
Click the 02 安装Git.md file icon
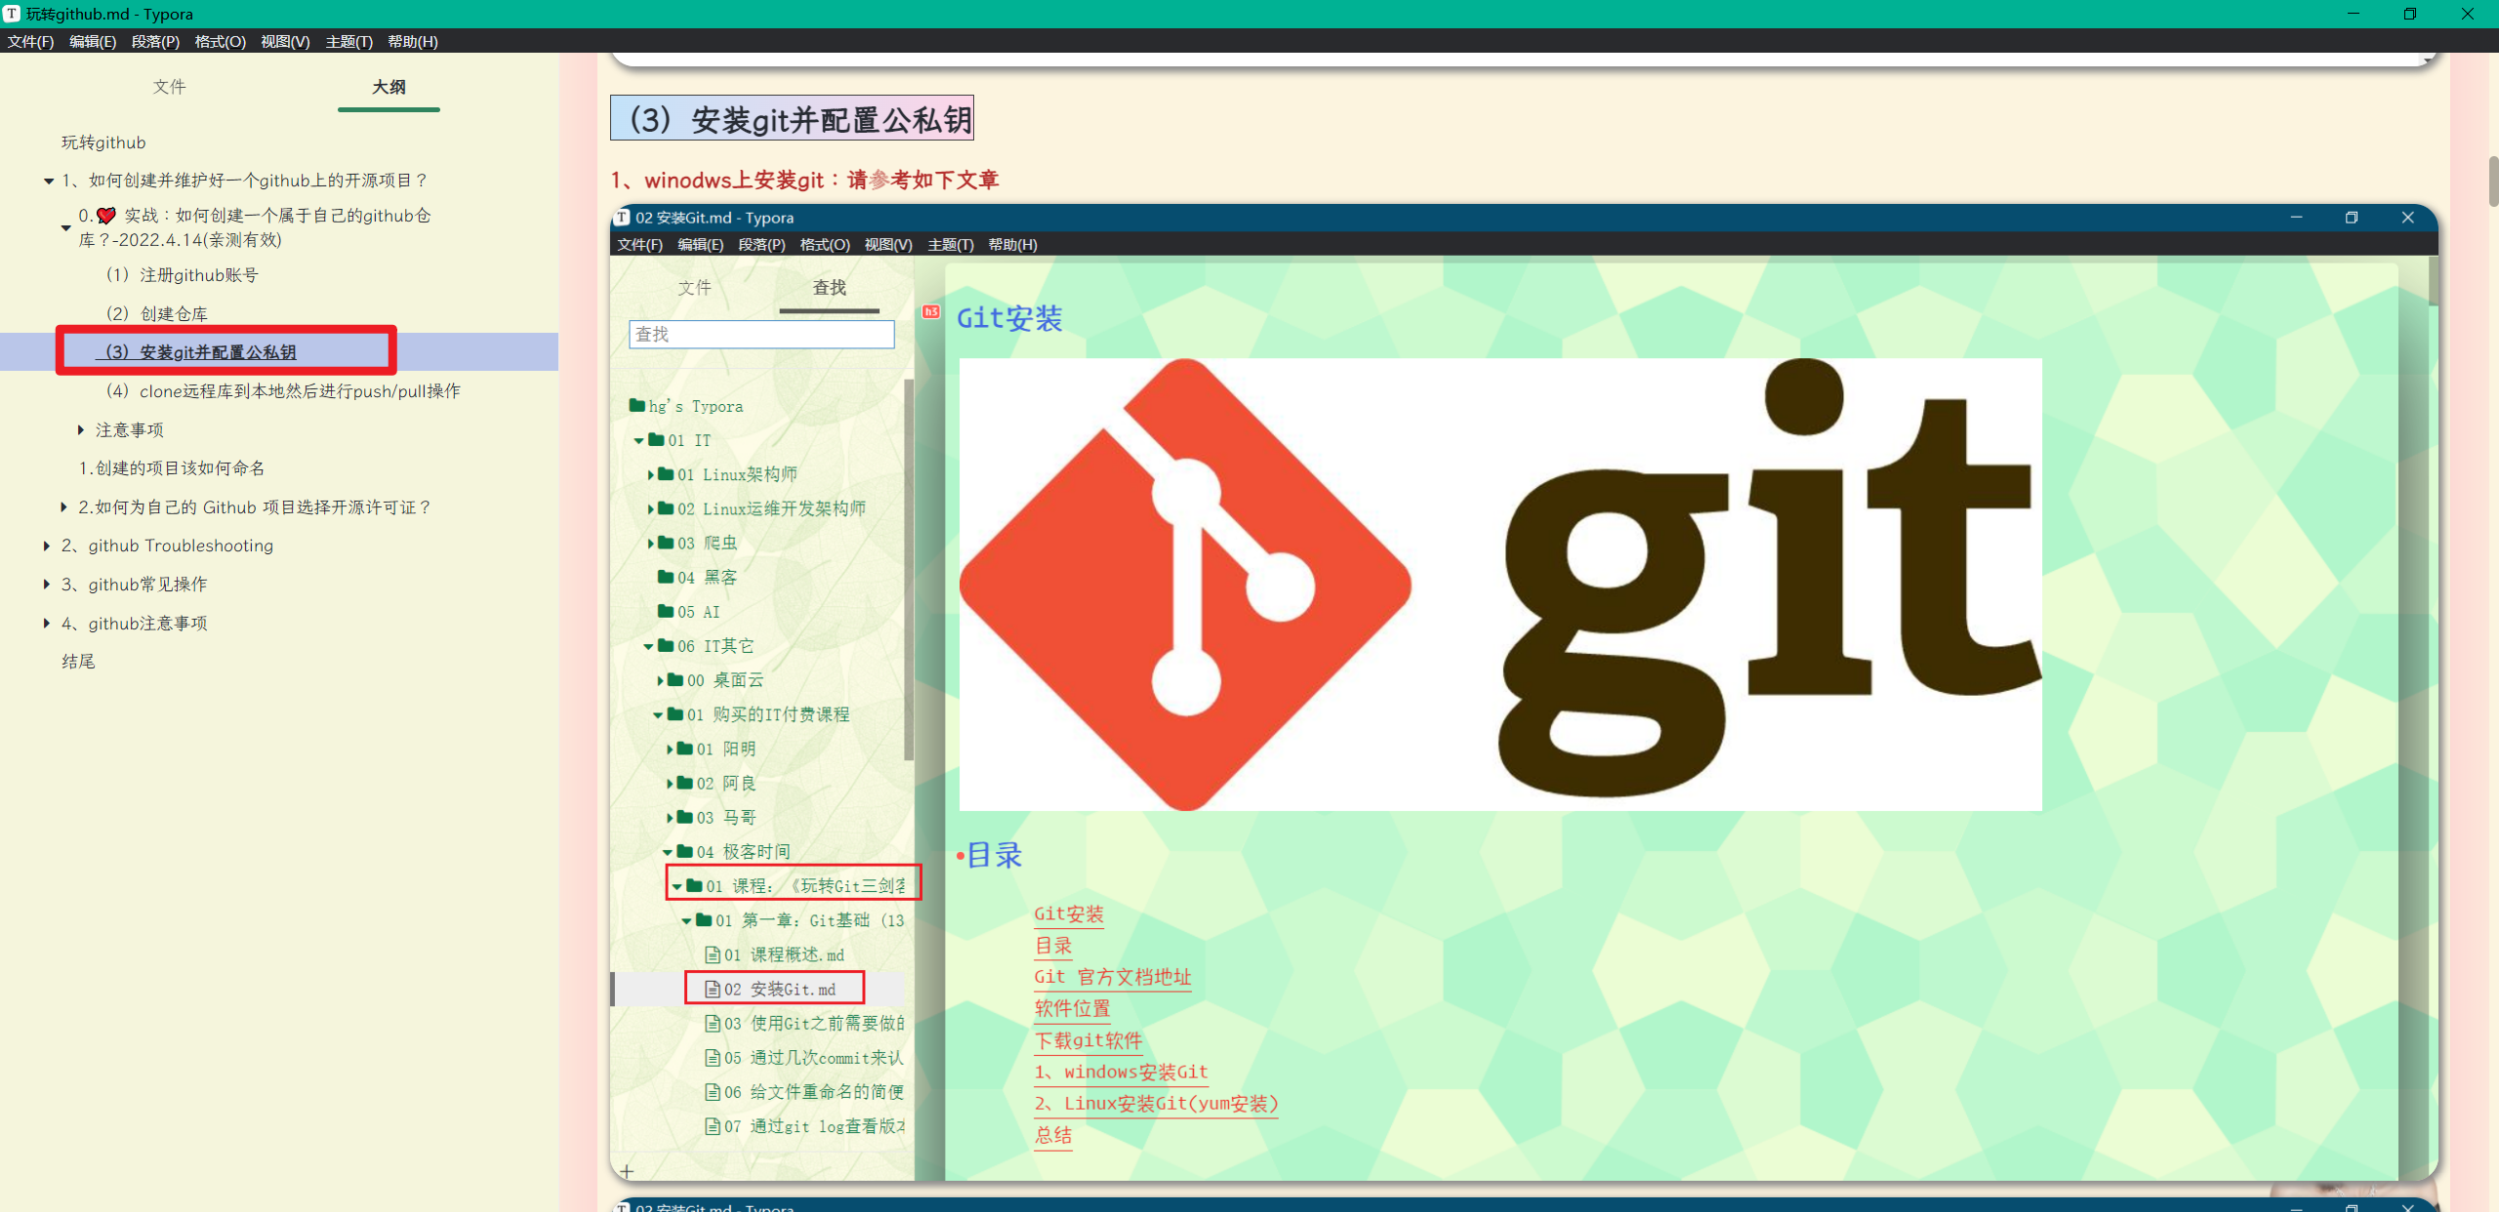pos(713,989)
